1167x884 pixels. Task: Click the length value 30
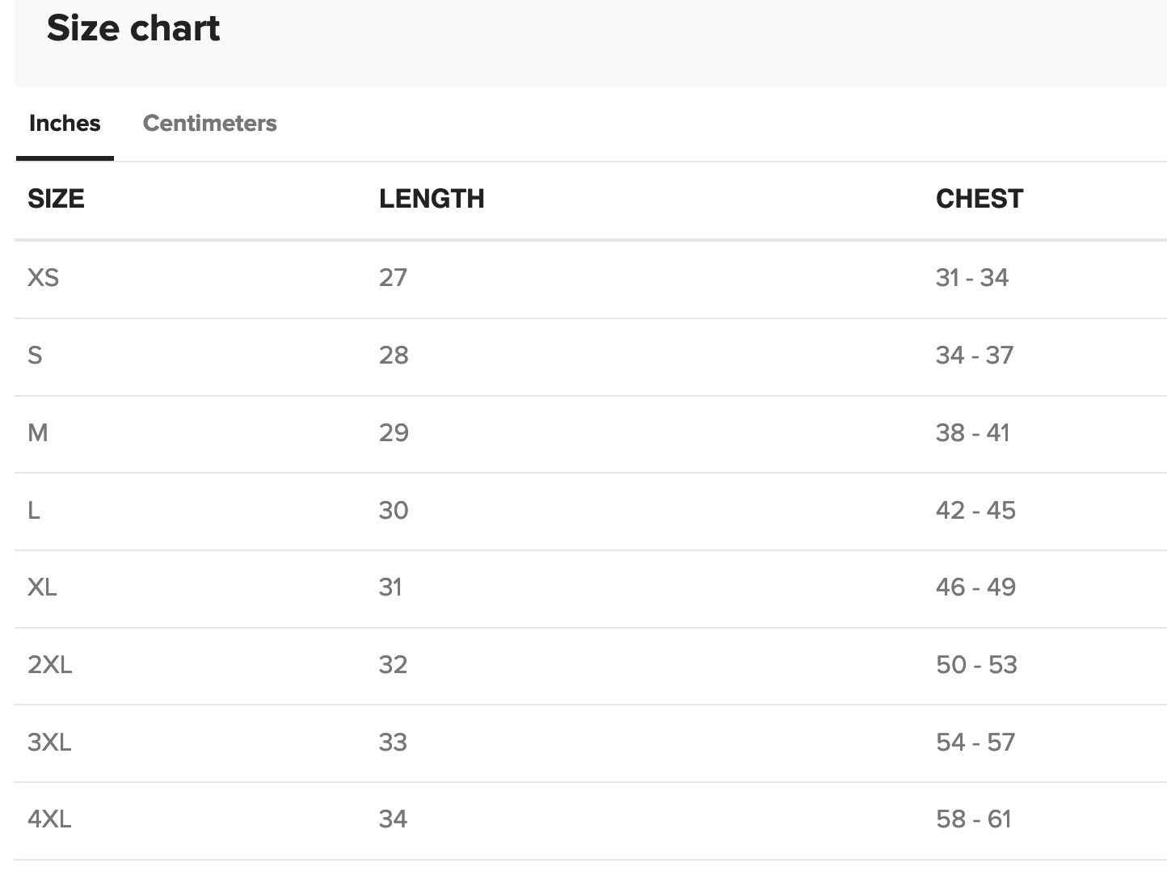click(394, 511)
